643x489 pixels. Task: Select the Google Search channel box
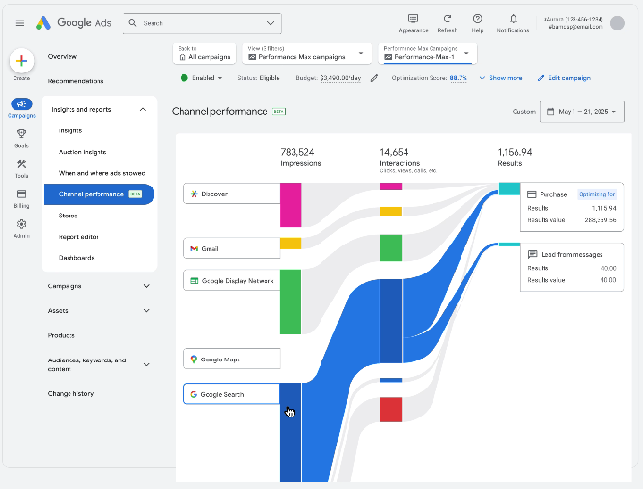coord(232,393)
